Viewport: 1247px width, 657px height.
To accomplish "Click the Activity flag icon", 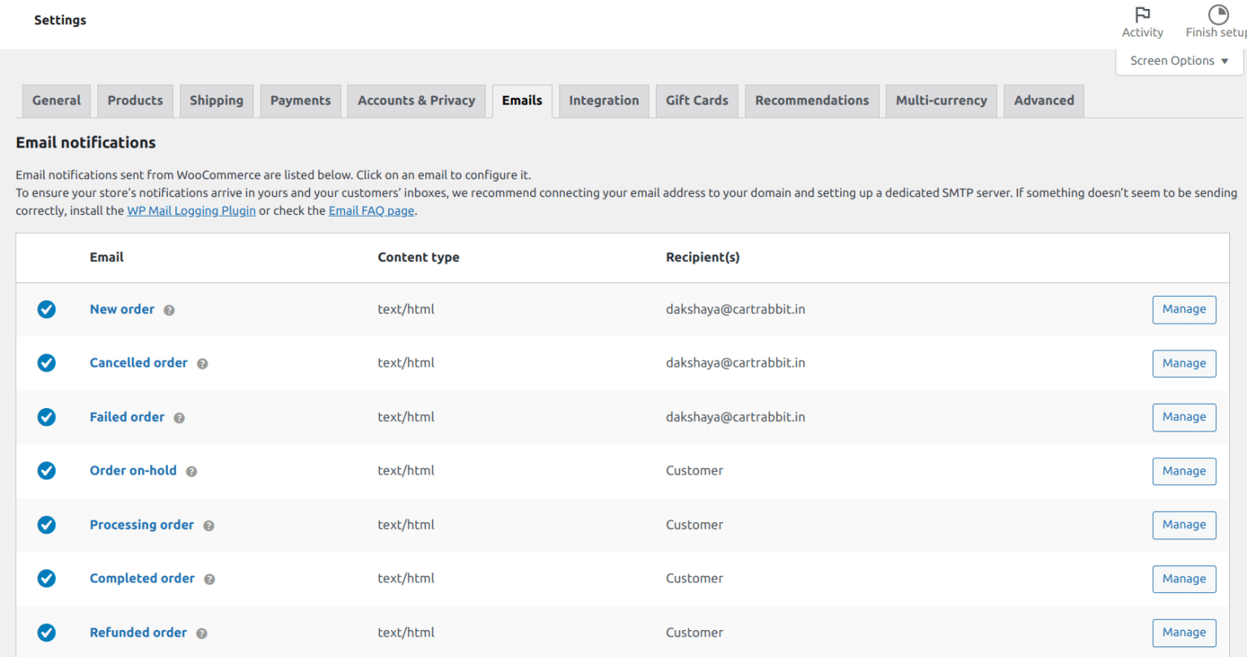I will click(1142, 15).
